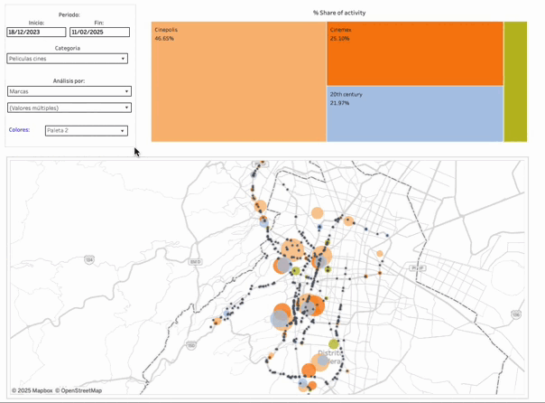545x403 pixels.
Task: Click the '% Share of activity' chart title
Action: [339, 13]
